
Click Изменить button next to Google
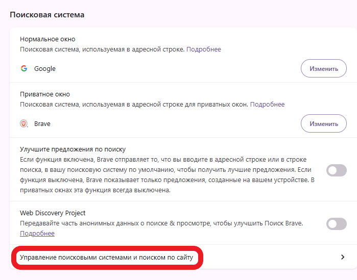(x=323, y=68)
